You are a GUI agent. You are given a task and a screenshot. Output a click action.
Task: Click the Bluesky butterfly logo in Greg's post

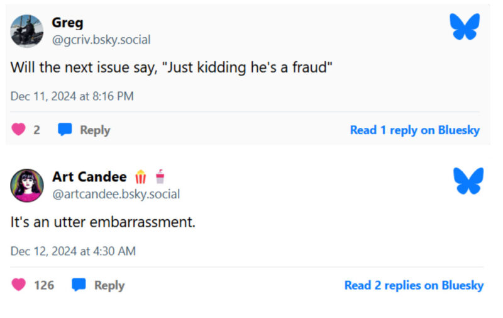pyautogui.click(x=465, y=27)
